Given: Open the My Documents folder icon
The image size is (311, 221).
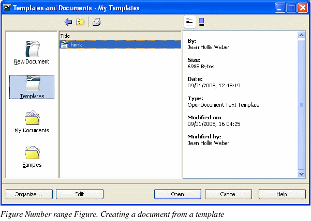Looking at the screenshot, I should [32, 121].
